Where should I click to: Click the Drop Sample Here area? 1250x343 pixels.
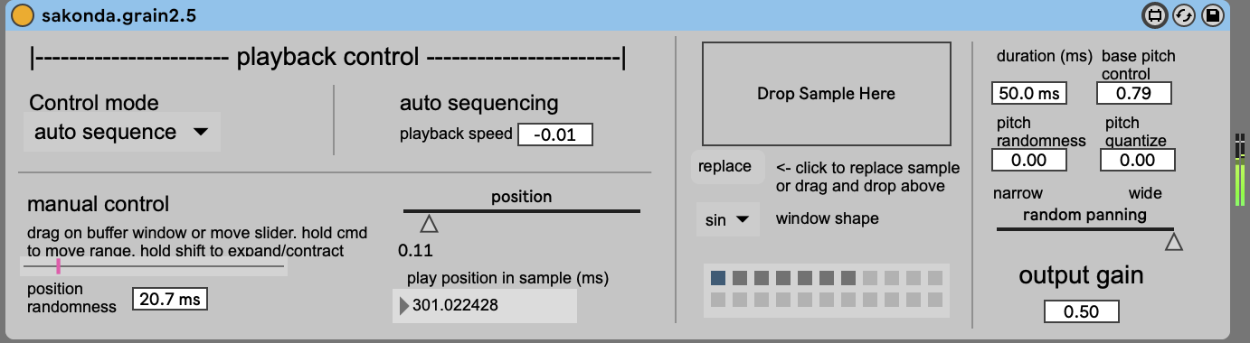tap(827, 93)
